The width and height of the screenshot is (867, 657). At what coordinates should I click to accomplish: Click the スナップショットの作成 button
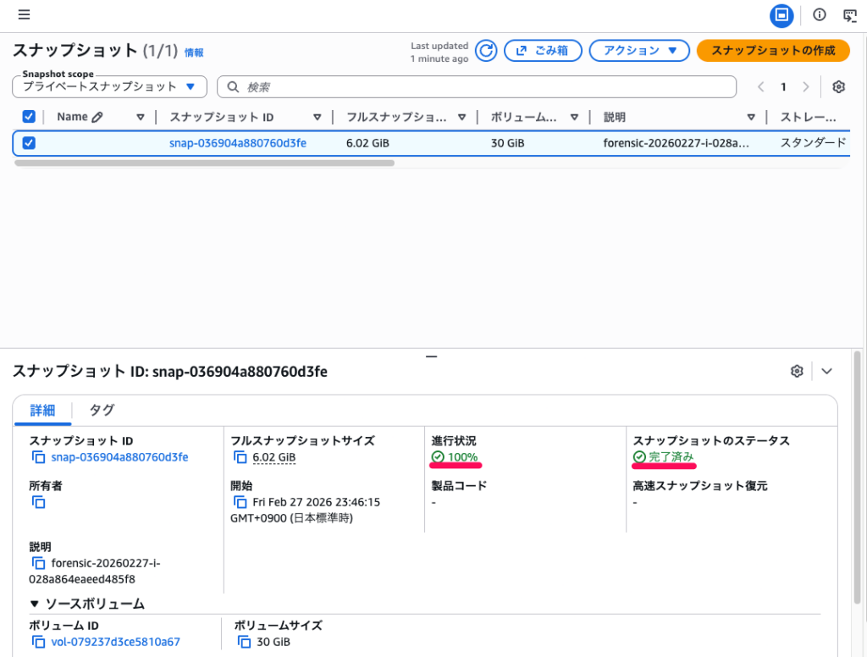pos(772,51)
